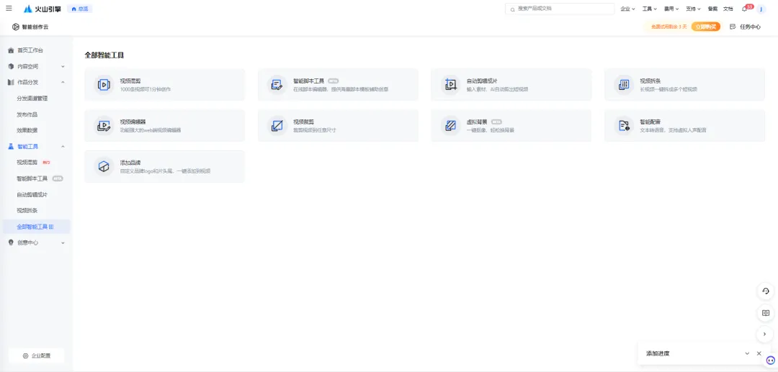Click the 企业配置 button
The image size is (778, 372).
pyautogui.click(x=36, y=355)
